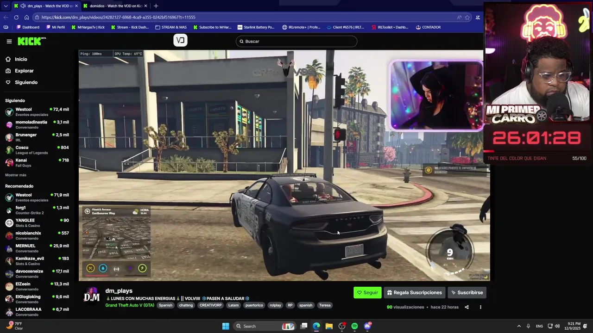The height and width of the screenshot is (333, 593).
Task: Open the Mi Perfil bookmark
Action: point(56,27)
